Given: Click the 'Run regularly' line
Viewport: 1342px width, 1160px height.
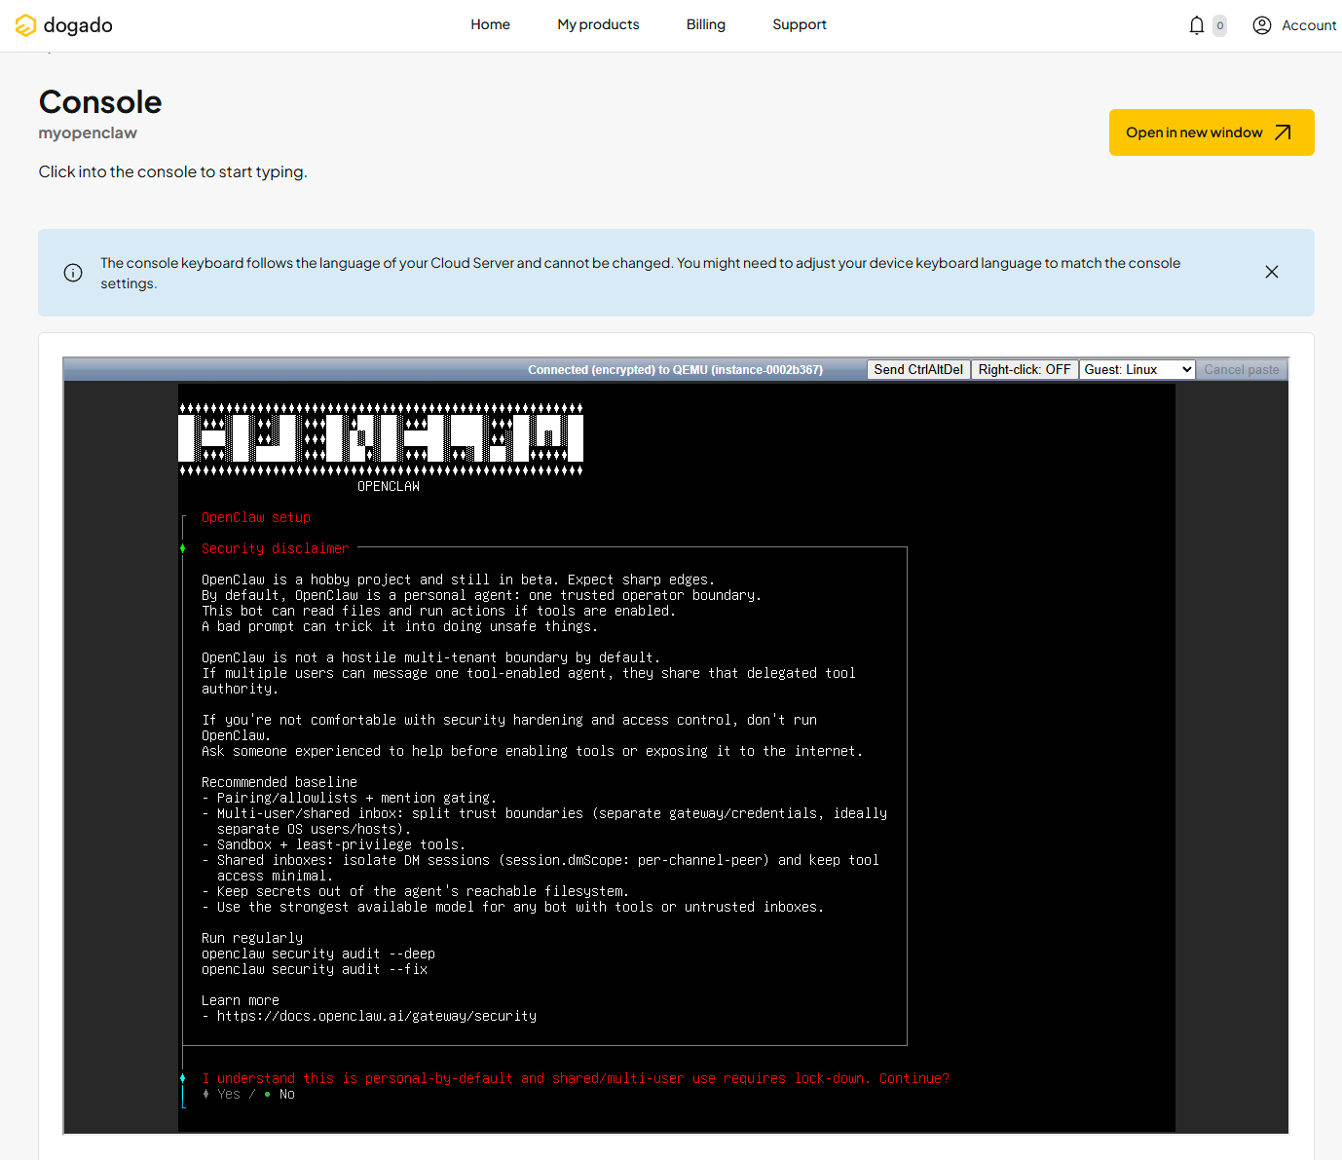Looking at the screenshot, I should (x=252, y=938).
